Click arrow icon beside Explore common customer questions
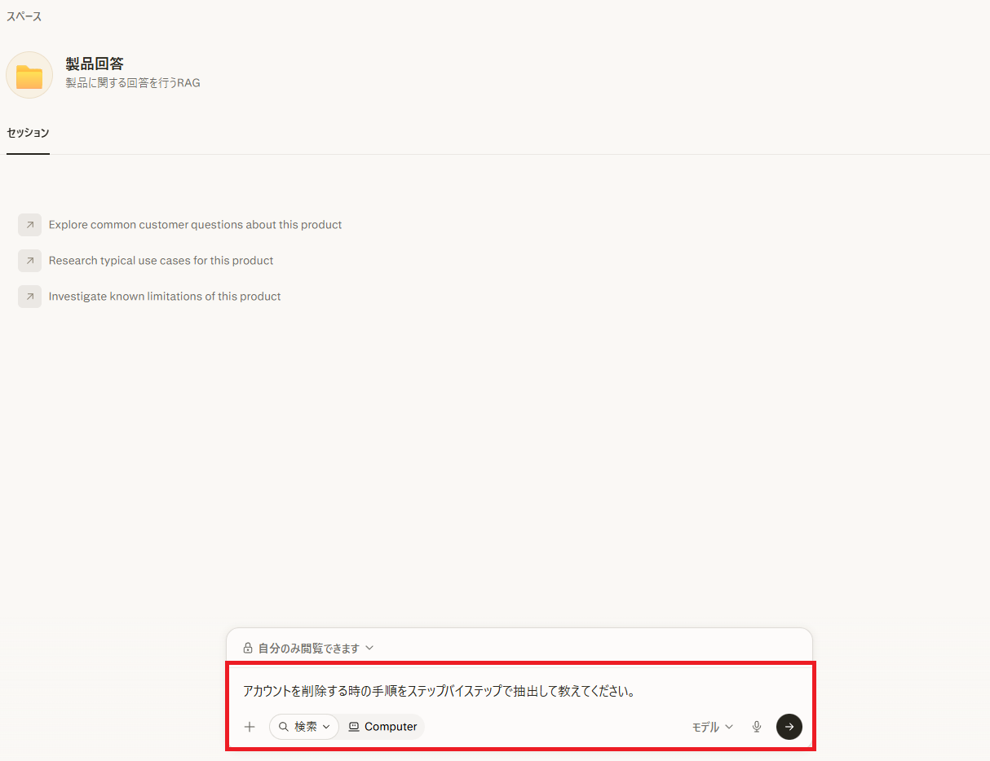The image size is (990, 761). coord(29,225)
